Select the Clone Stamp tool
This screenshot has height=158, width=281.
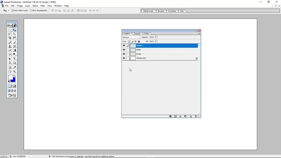pyautogui.click(x=10, y=47)
